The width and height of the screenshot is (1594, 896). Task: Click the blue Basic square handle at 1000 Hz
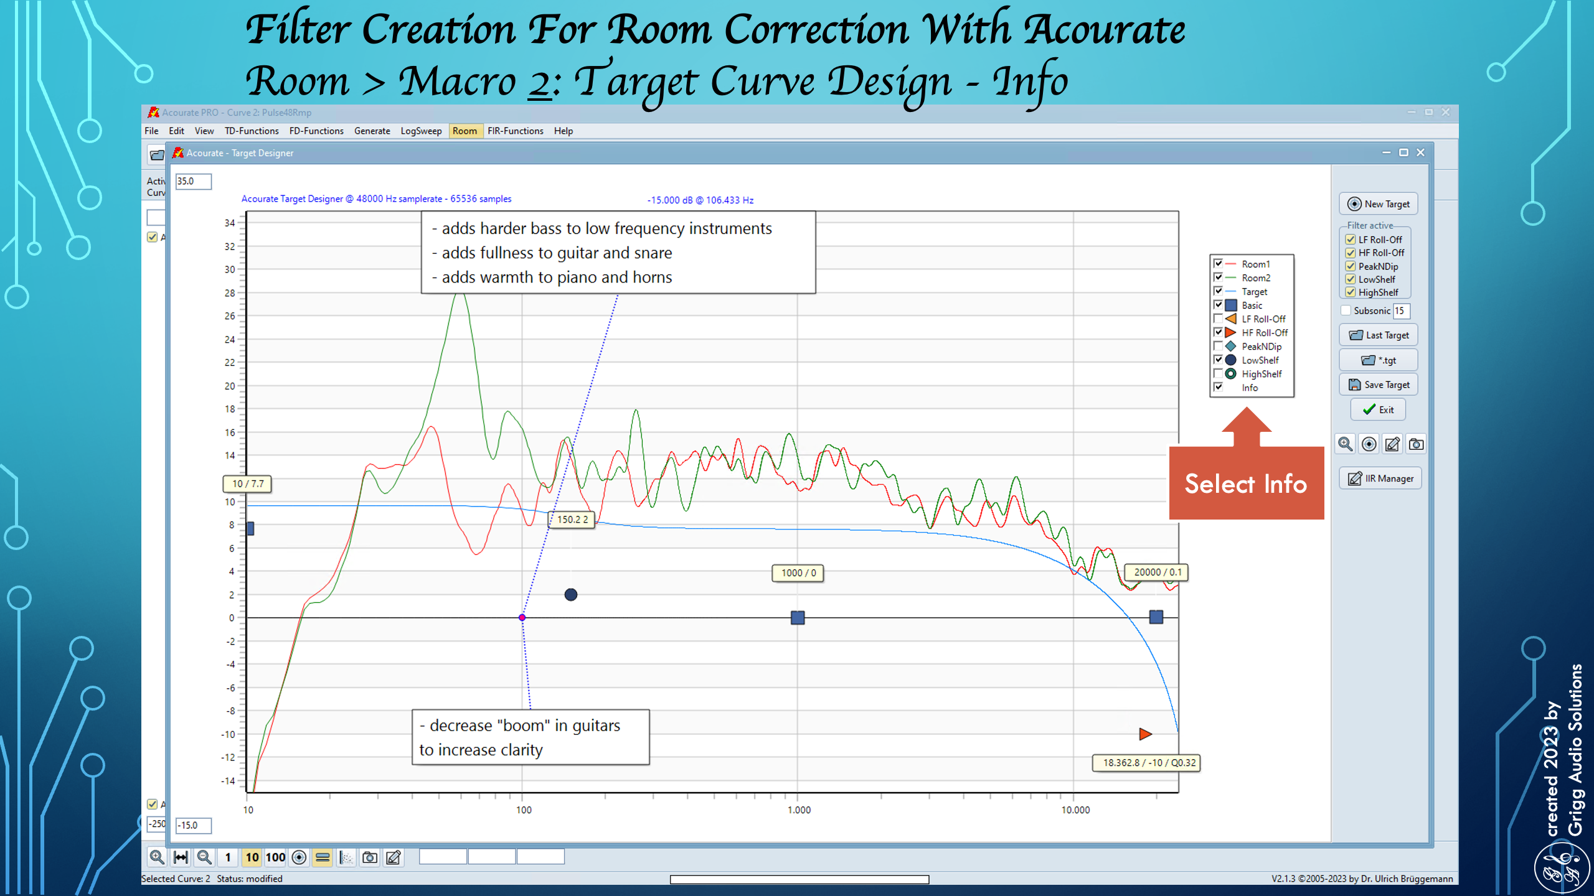coord(798,617)
